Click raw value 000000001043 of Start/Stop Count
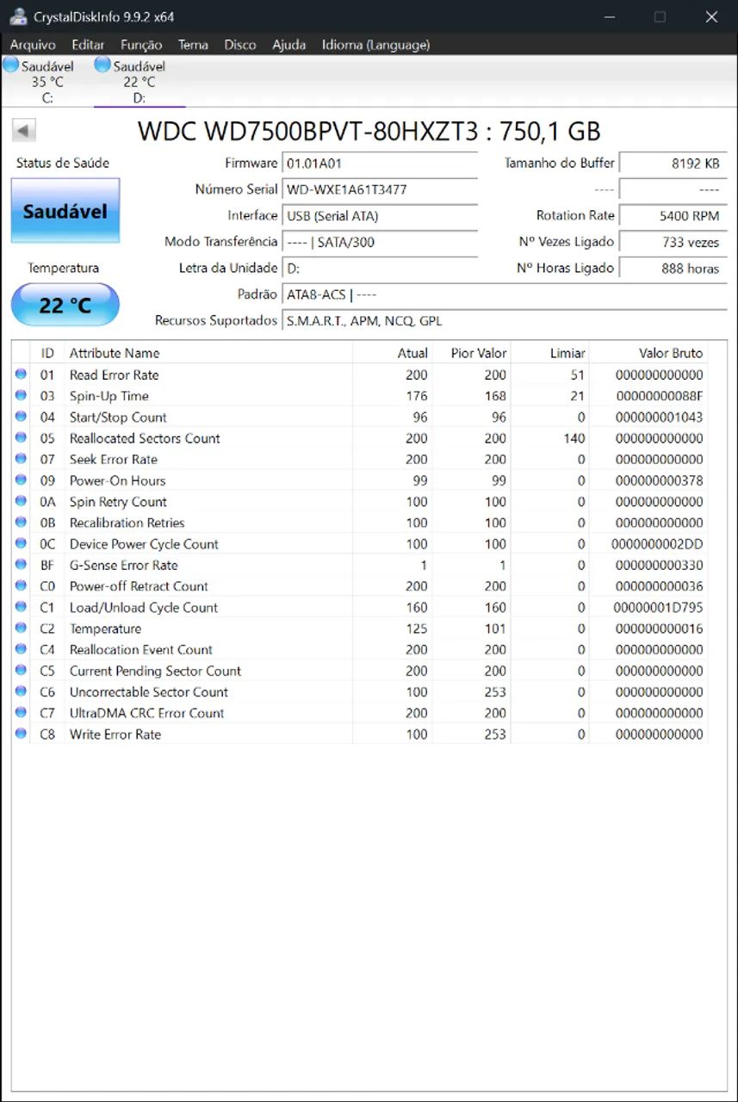Image resolution: width=738 pixels, height=1102 pixels. (660, 417)
